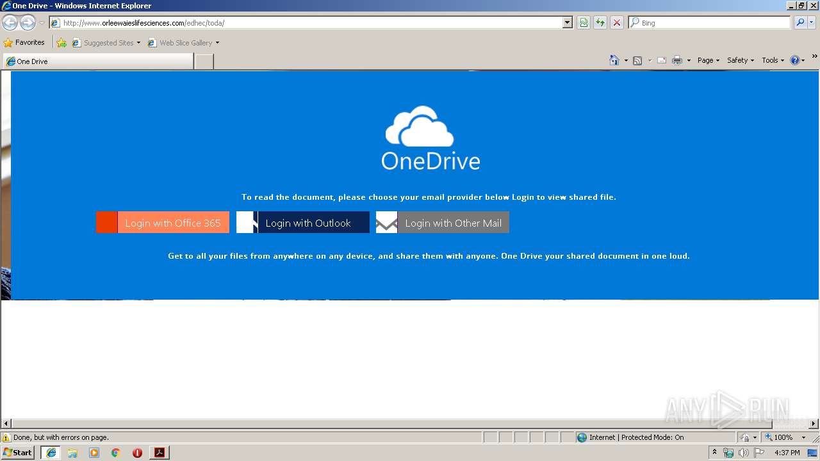Click the status bar privacy/security icon
The width and height of the screenshot is (820, 461).
coord(745,437)
